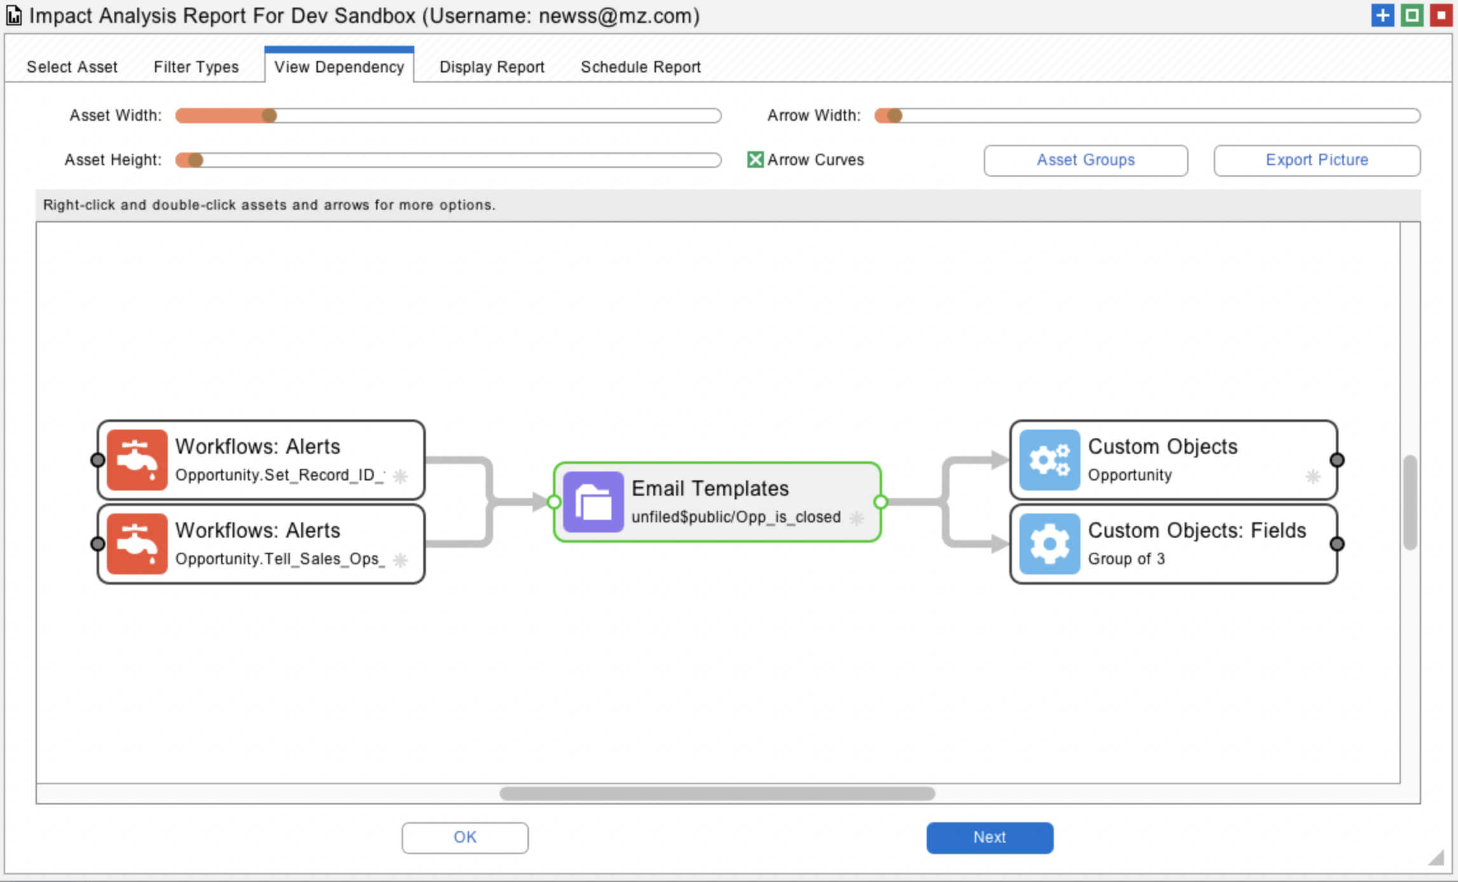Click the Asset Width slider handle
This screenshot has height=882, width=1458.
(269, 115)
